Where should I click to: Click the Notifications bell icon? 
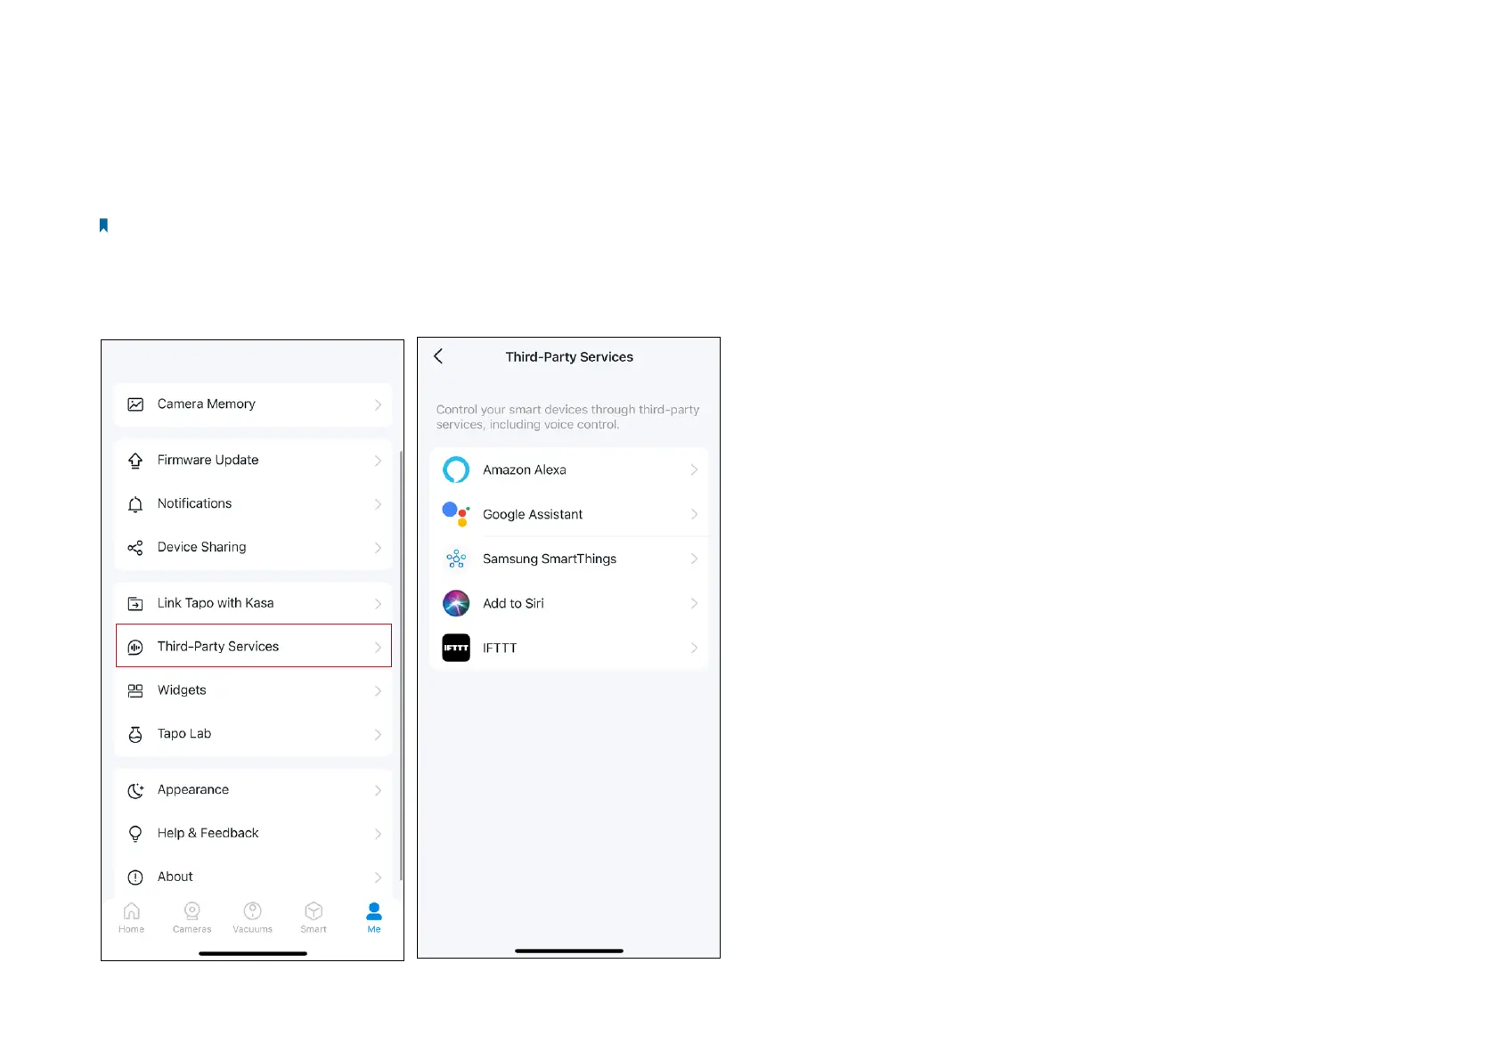coord(135,504)
